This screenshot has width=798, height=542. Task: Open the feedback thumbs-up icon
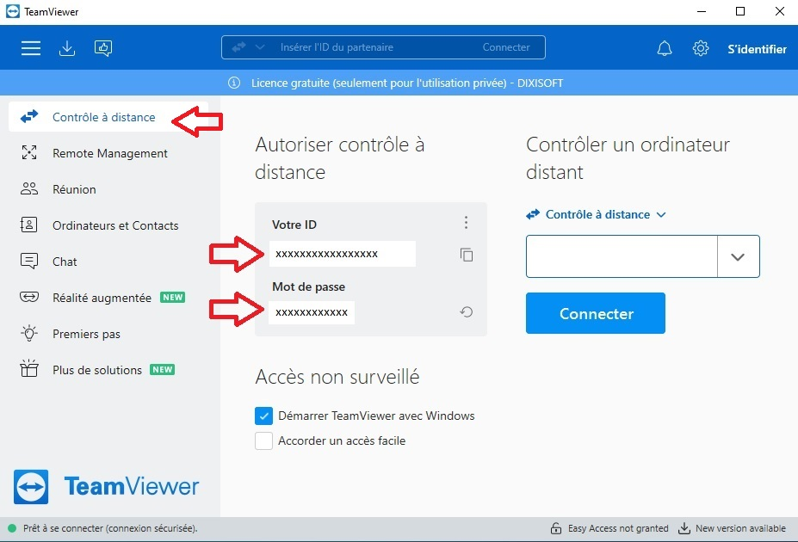103,48
